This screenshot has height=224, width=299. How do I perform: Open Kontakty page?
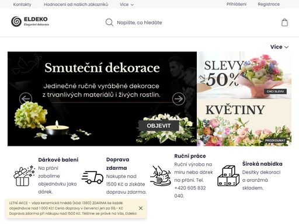[22, 5]
